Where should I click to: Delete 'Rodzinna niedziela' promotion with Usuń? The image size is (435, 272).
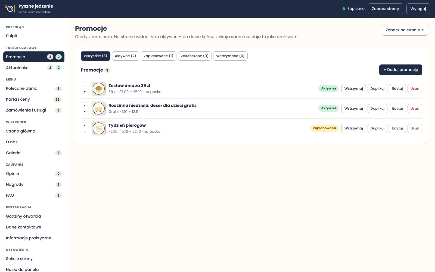415,109
